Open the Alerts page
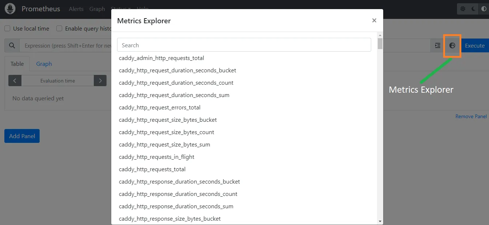Image resolution: width=489 pixels, height=225 pixels. [x=76, y=9]
